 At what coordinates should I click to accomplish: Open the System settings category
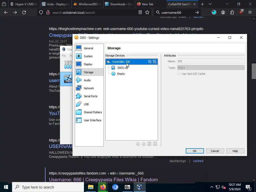tap(89, 56)
